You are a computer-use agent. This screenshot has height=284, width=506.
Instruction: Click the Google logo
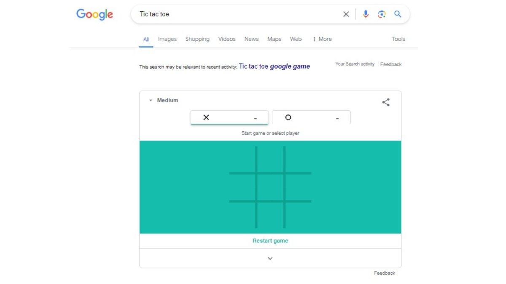point(94,14)
